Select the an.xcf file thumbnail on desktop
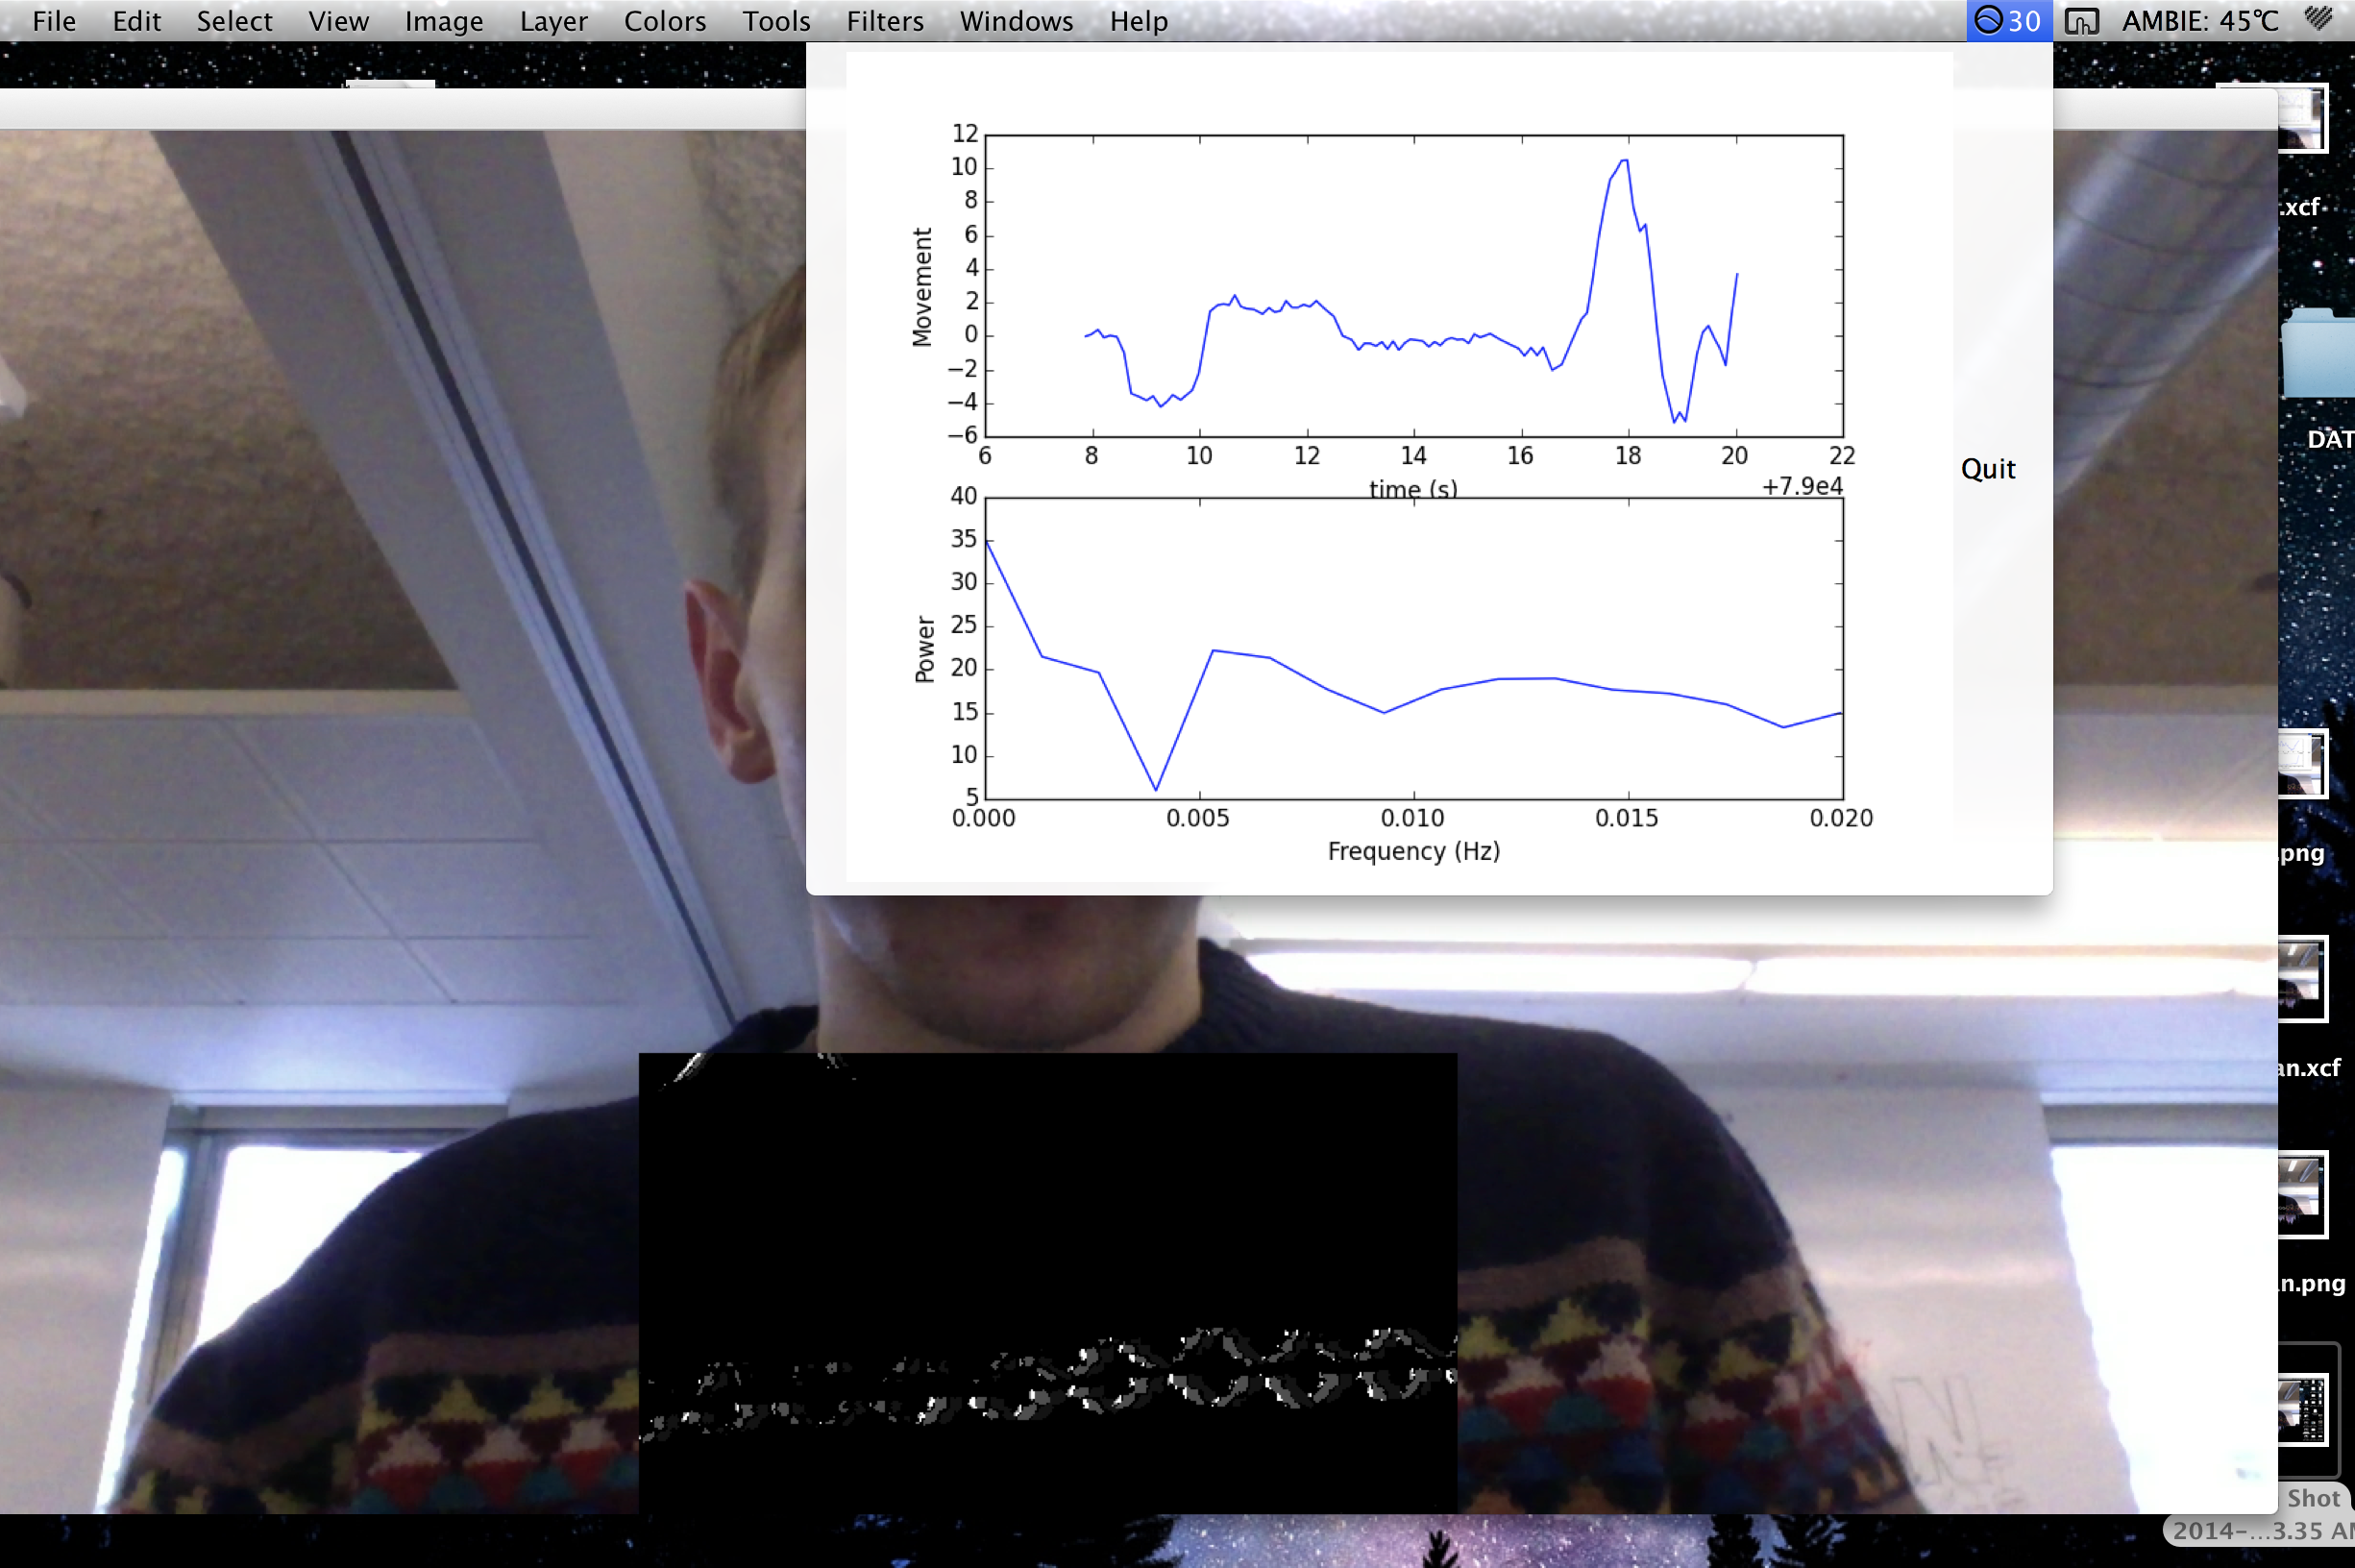This screenshot has height=1568, width=2355. coord(2302,980)
